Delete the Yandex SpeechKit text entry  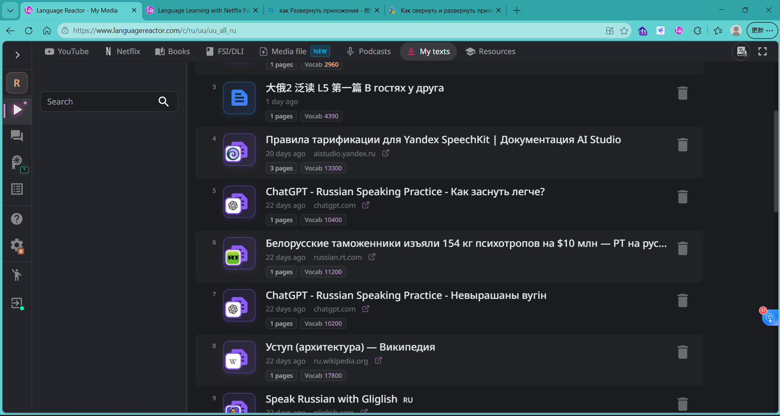(x=683, y=145)
